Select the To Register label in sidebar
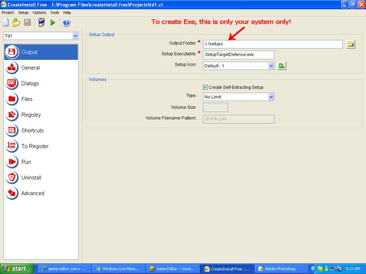 point(35,146)
